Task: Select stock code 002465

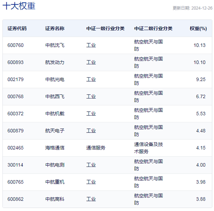Action: click(x=15, y=148)
